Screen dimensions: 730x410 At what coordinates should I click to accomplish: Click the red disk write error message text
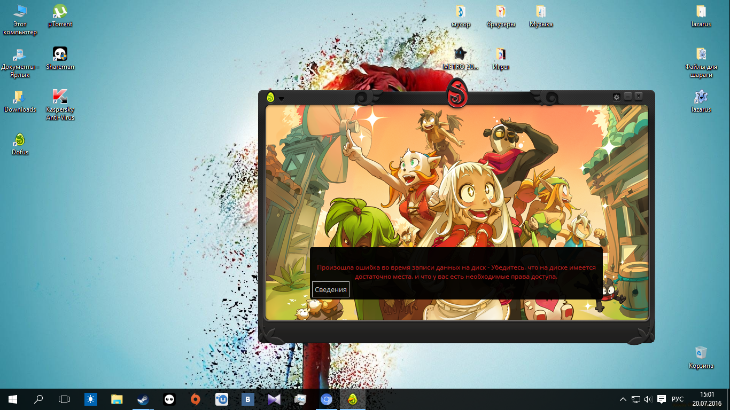pos(456,272)
